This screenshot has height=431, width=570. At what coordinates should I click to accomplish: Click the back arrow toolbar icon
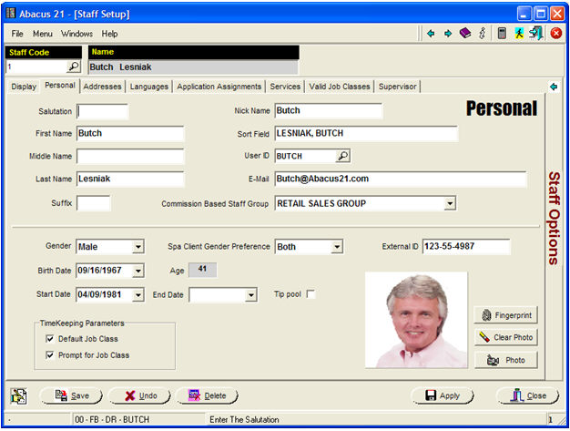tap(431, 33)
